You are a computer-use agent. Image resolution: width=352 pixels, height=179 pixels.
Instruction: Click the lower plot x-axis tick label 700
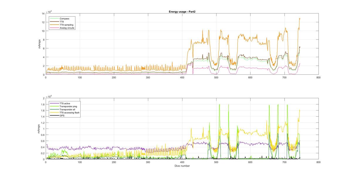[285, 162]
